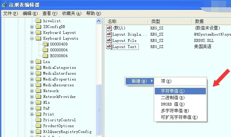Click the tree scrollbar up arrow
Viewport: 231px width, 137px height.
click(x=99, y=21)
